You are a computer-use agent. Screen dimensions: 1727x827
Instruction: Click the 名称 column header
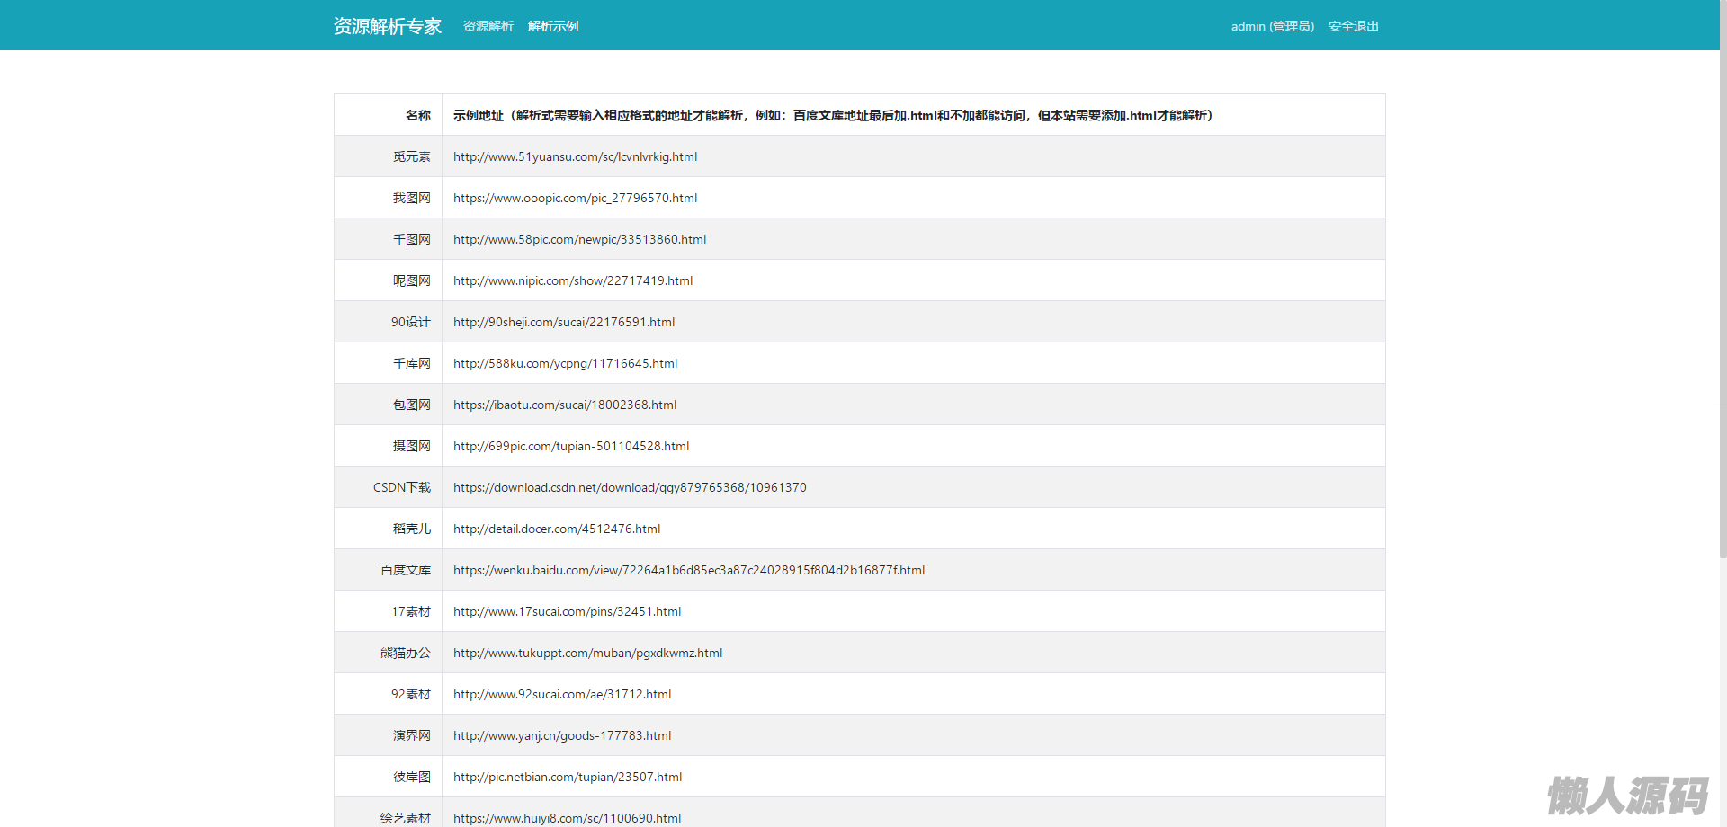click(x=389, y=115)
